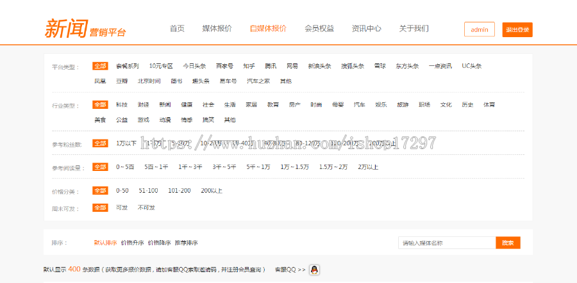The image size is (577, 283).
Task: Click the QQ customer service penguin icon
Action: [x=314, y=270]
